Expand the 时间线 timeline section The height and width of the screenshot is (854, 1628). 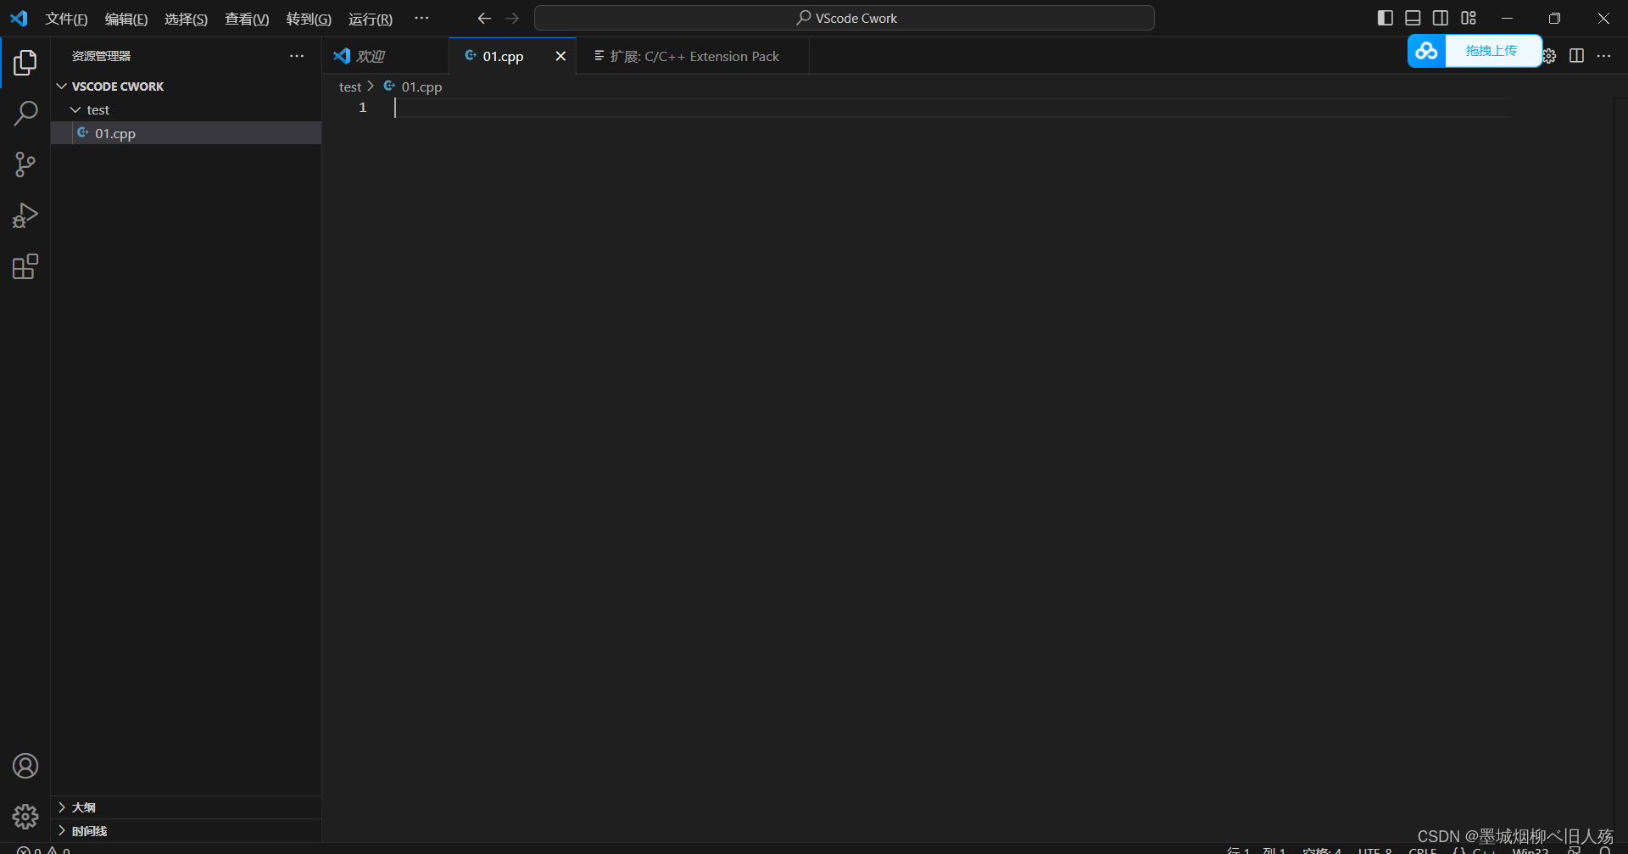tap(62, 831)
